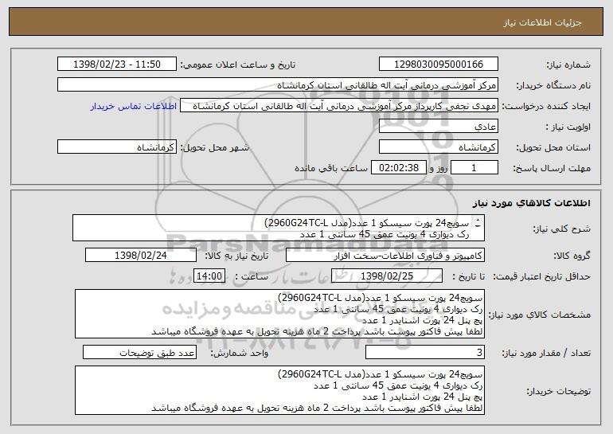Image resolution: width=613 pixels, height=434 pixels.
Task: Click the label تاریخ و ساعت اعلان عمومی
Action: (x=238, y=65)
